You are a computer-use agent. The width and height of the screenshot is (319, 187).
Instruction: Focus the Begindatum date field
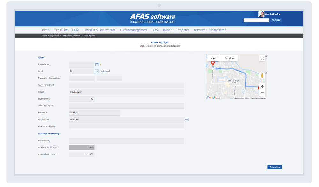click(x=82, y=65)
